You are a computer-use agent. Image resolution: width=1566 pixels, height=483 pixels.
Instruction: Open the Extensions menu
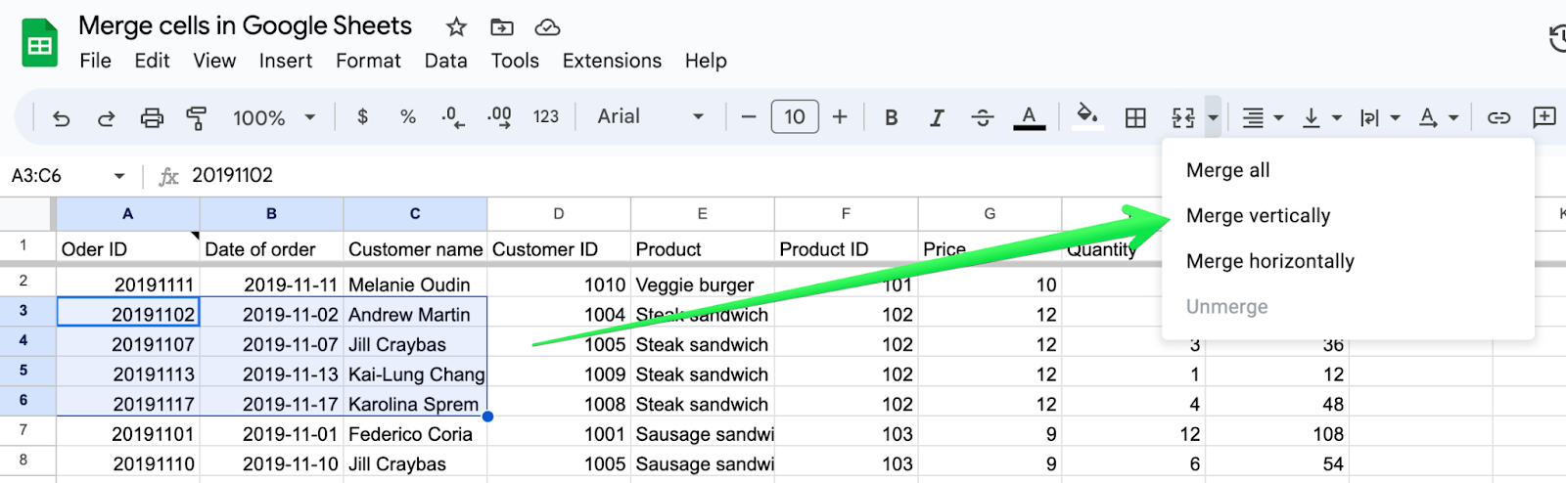612,61
